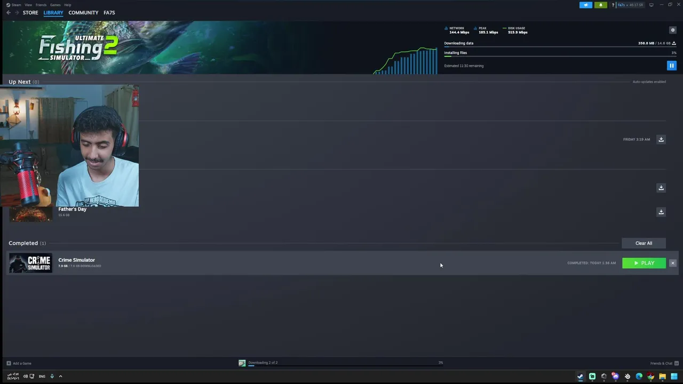Viewport: 683px width, 384px height.
Task: Click the PEAK 185.1 Mbps stat
Action: point(486,30)
